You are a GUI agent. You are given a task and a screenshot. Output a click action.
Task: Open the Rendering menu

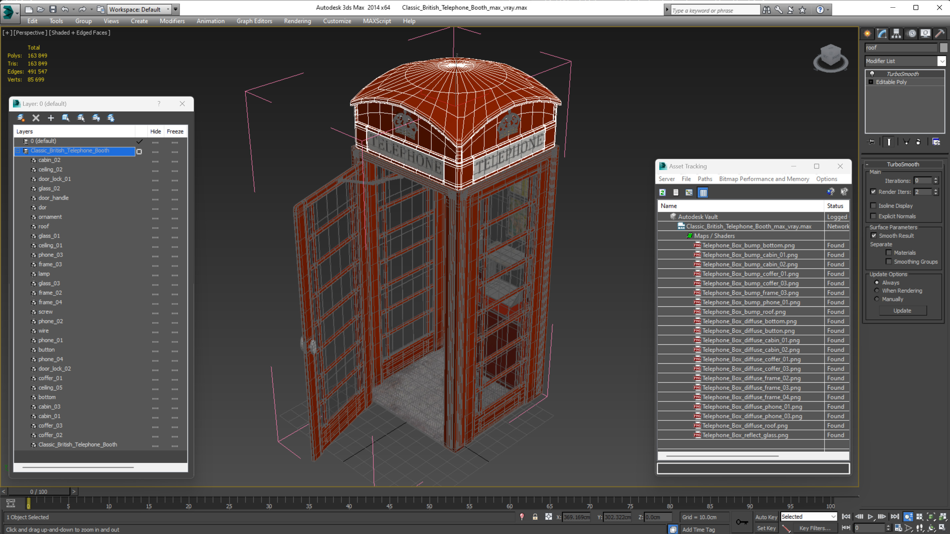(297, 21)
